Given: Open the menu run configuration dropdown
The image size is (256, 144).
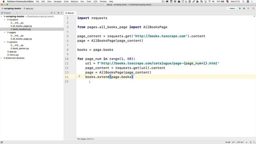Looking at the screenshot, I should (x=232, y=8).
